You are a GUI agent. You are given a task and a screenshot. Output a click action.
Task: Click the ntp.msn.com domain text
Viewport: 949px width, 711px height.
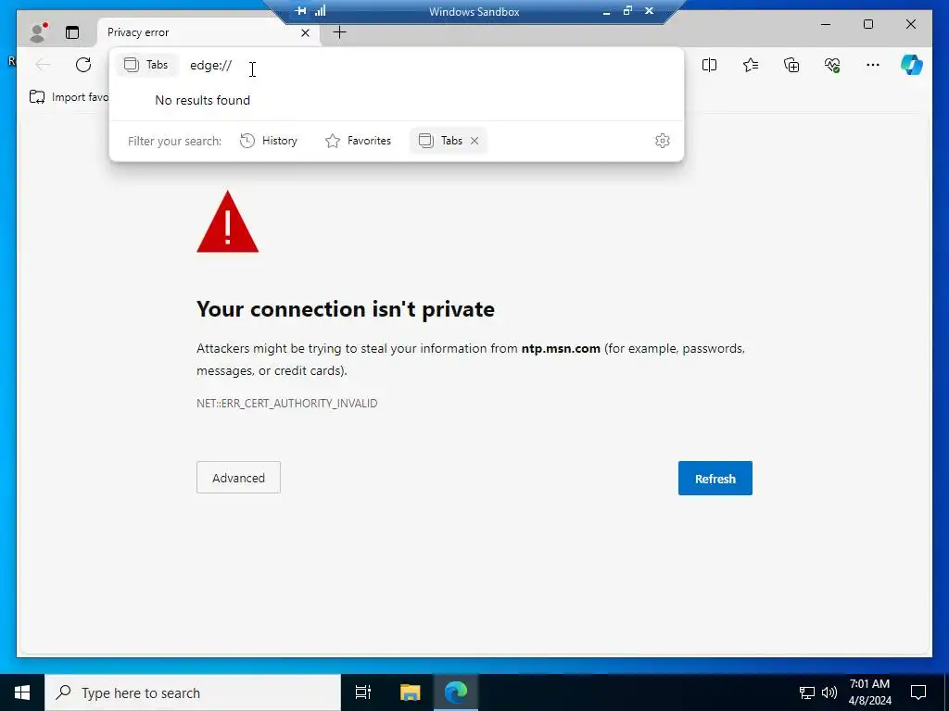[561, 349]
